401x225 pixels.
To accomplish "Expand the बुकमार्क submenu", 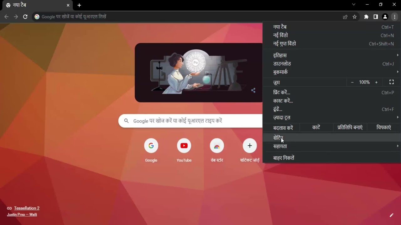I will (332, 72).
